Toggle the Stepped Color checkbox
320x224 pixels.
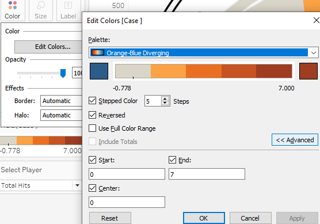click(x=92, y=101)
